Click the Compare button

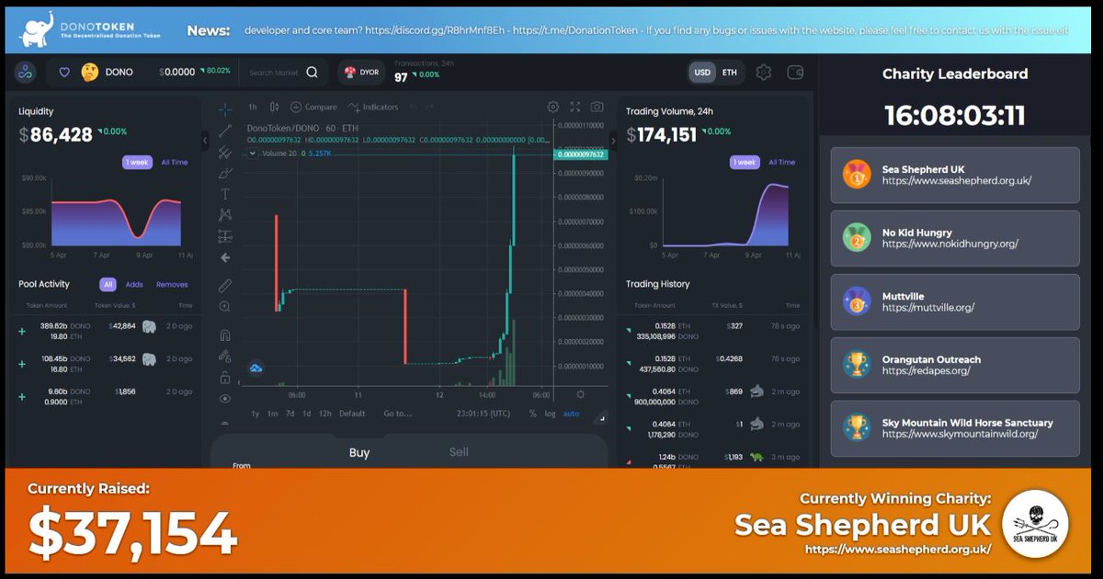coord(313,107)
